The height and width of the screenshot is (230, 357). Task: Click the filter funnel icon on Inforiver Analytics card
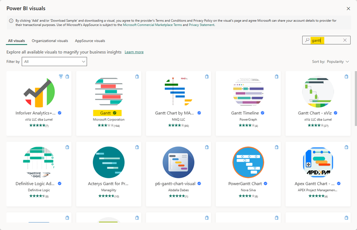(x=61, y=77)
